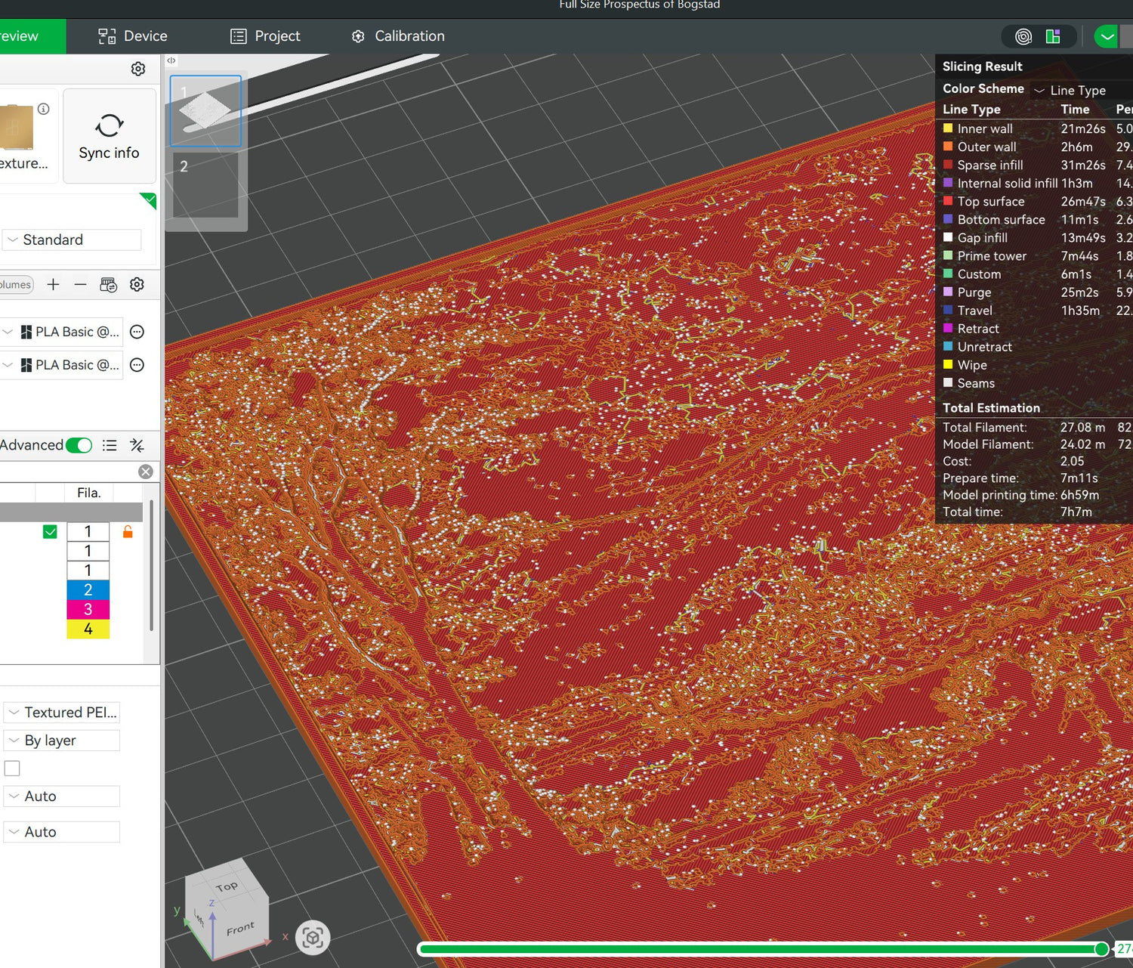
Task: Open the By layer print sequence dropdown
Action: [x=62, y=741]
